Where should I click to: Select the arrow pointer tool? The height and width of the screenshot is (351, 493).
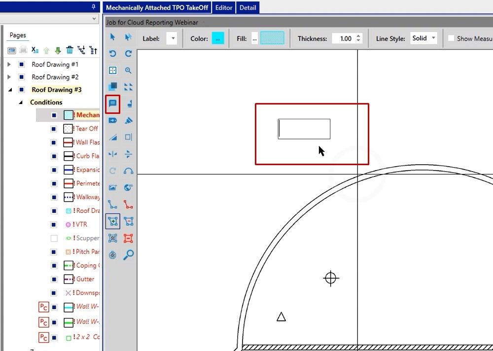(112, 37)
